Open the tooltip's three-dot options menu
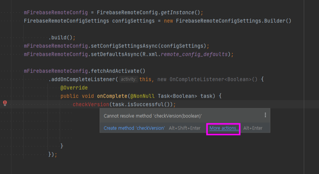 (265, 115)
